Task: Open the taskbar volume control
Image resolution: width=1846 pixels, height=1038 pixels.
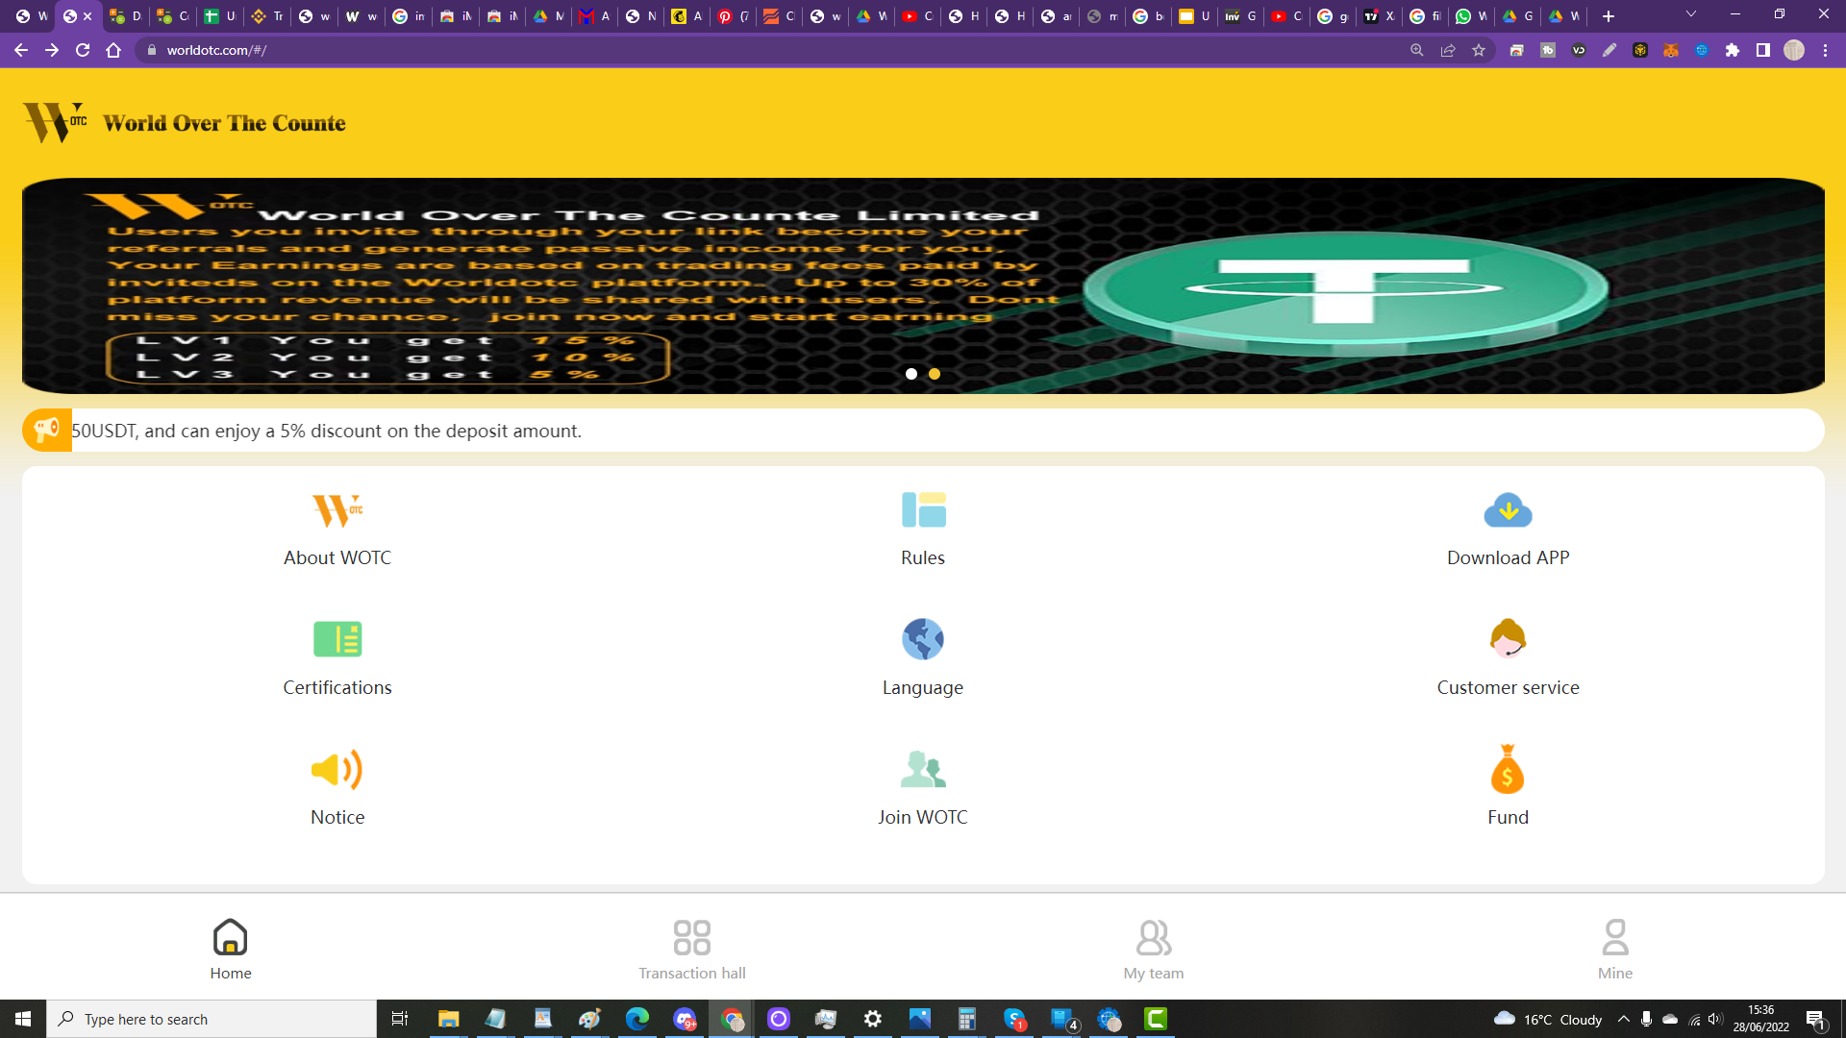Action: pyautogui.click(x=1716, y=1019)
